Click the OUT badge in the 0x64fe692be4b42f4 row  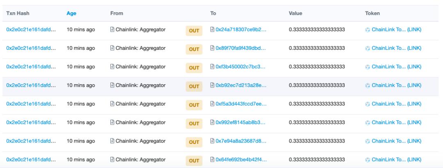(x=194, y=161)
